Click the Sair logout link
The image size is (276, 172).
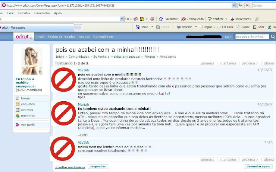pyautogui.click(x=228, y=37)
